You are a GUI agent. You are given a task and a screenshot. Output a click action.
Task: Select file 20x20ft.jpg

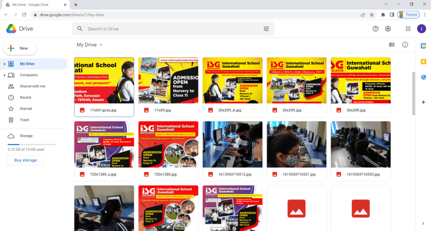click(x=297, y=87)
